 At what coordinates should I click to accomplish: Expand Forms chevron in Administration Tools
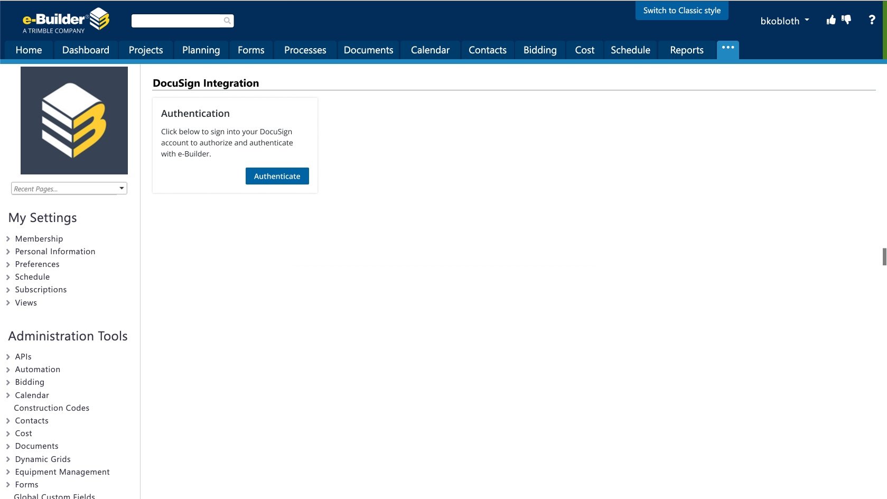point(8,485)
